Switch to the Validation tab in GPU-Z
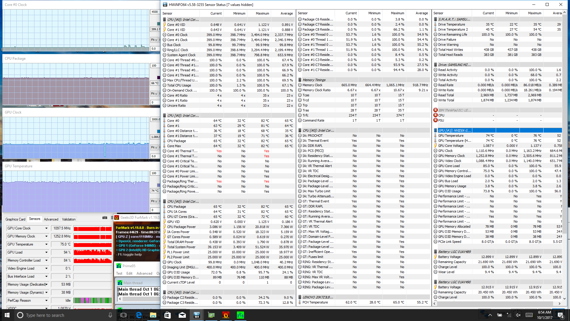 coord(69,219)
